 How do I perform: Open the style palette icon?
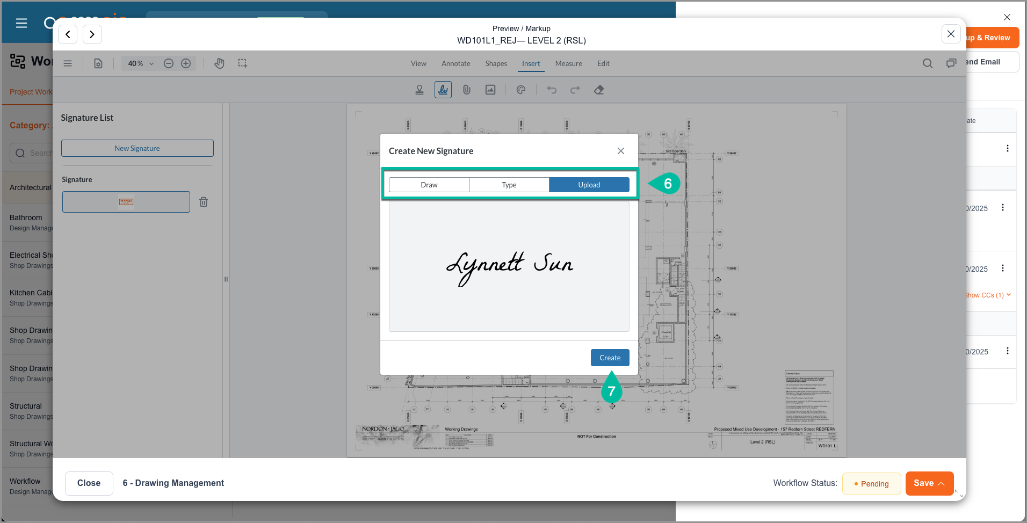click(x=521, y=90)
